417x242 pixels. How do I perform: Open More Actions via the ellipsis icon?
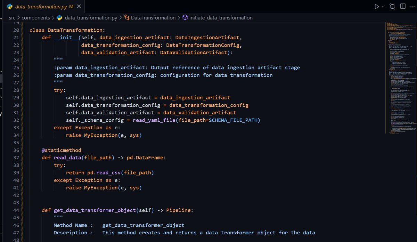[x=413, y=6]
